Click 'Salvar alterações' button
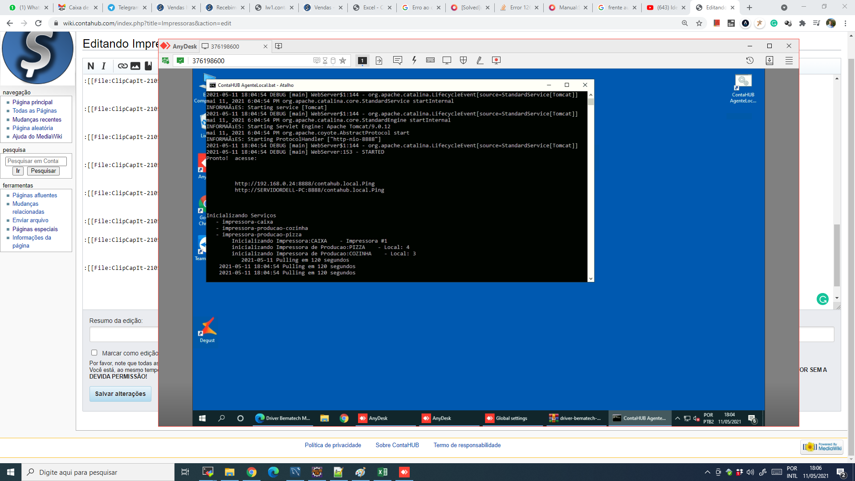The image size is (855, 481). coord(120,394)
